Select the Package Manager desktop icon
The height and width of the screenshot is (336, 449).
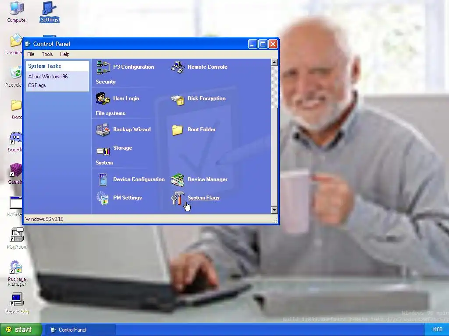click(x=17, y=273)
